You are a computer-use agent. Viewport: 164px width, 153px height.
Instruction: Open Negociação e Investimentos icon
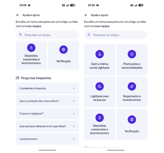coord(132,86)
